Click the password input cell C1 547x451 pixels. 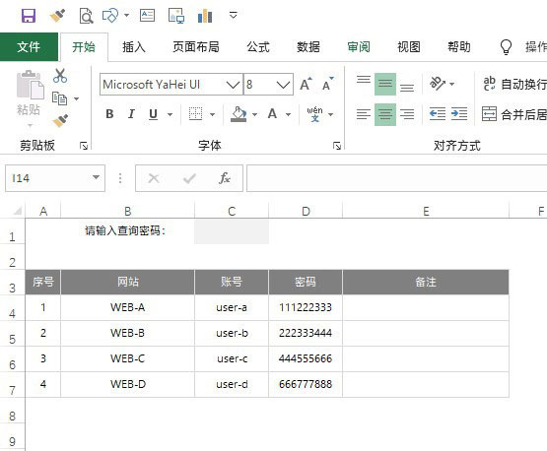pos(232,231)
